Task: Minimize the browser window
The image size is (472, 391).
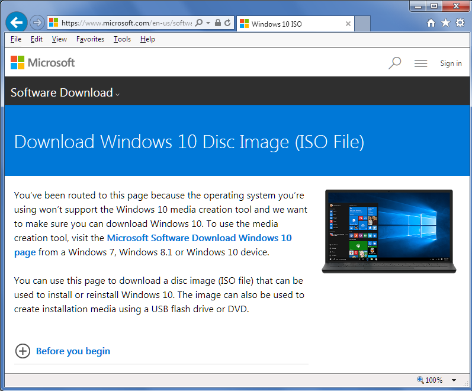Action: (x=418, y=6)
